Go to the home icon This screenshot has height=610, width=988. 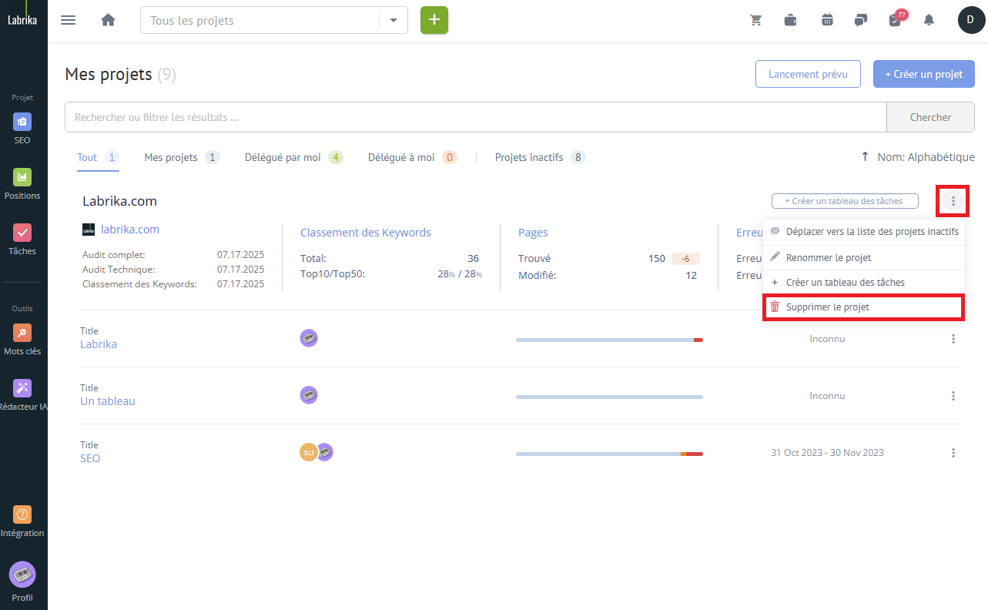pos(108,20)
